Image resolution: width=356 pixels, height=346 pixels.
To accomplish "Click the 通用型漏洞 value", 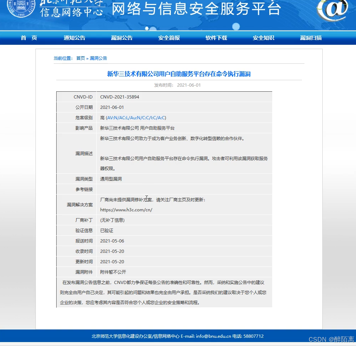I will coord(111,179).
